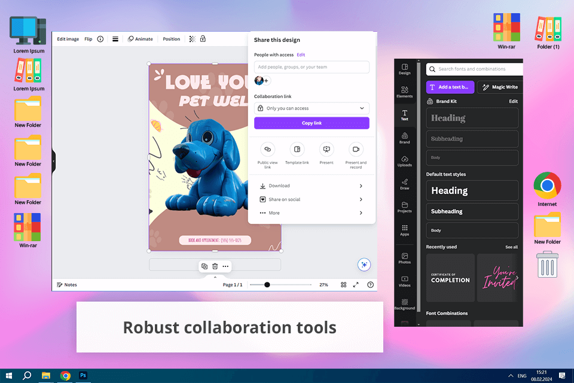Expand the page thumbnails chevron above the bottom bar
This screenshot has height=383, width=574.
click(215, 277)
